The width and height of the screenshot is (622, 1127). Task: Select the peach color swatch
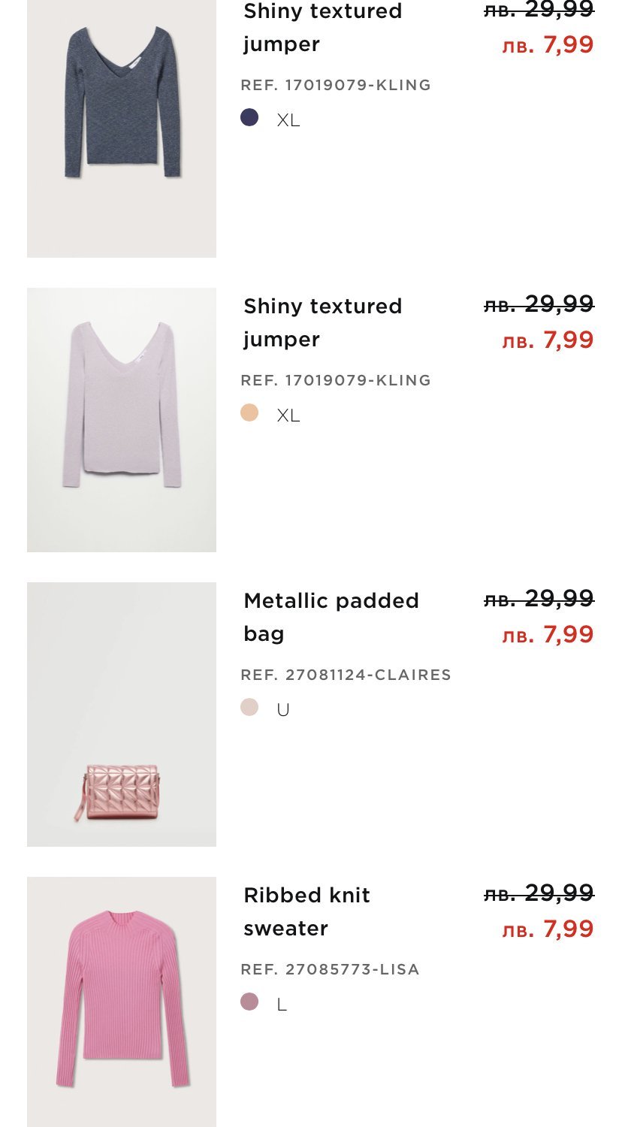coord(249,412)
